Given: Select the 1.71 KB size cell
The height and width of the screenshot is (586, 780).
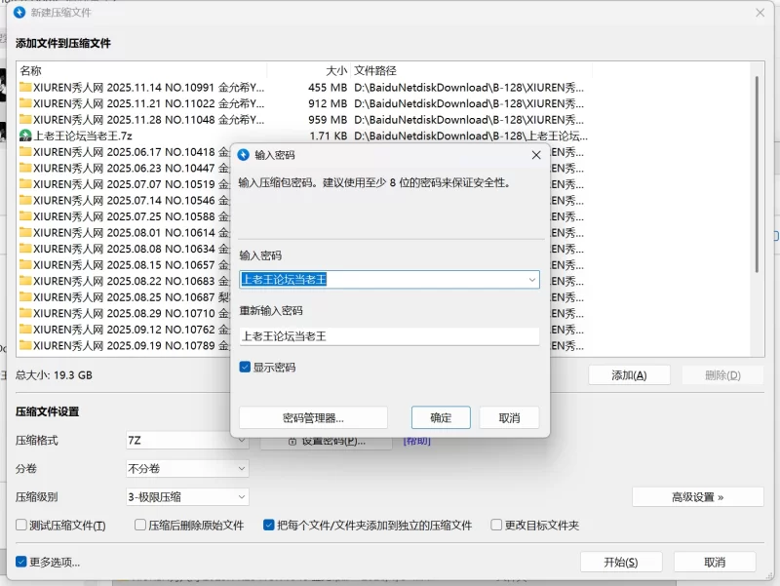Looking at the screenshot, I should tap(329, 136).
